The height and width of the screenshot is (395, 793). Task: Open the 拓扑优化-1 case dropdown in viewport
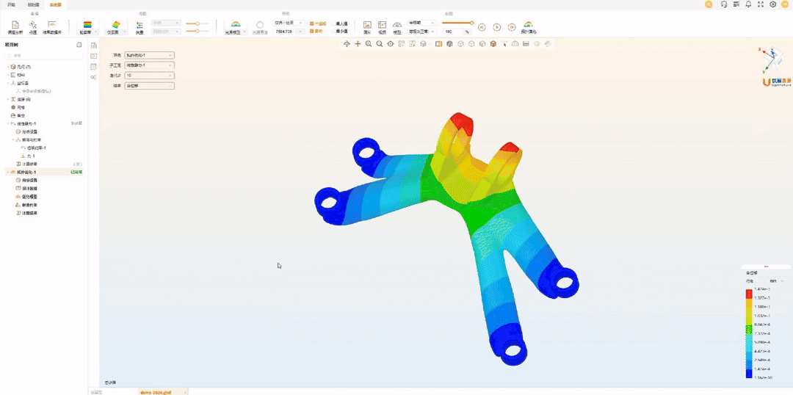(x=150, y=55)
